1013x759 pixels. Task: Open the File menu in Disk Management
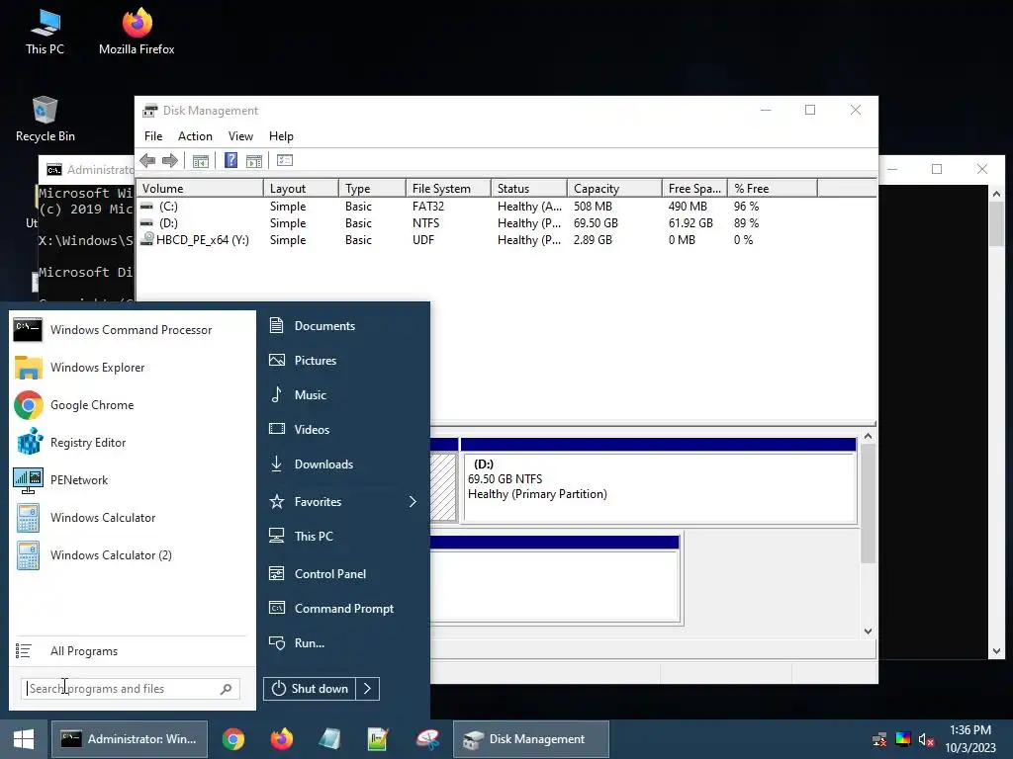pos(153,136)
